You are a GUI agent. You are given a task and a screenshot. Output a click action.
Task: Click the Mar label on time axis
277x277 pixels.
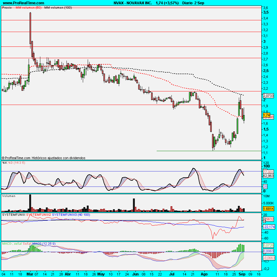pos(30,274)
